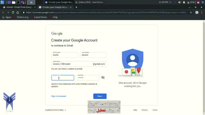Close the Gmail browser tab
205x115 pixels.
35,7
